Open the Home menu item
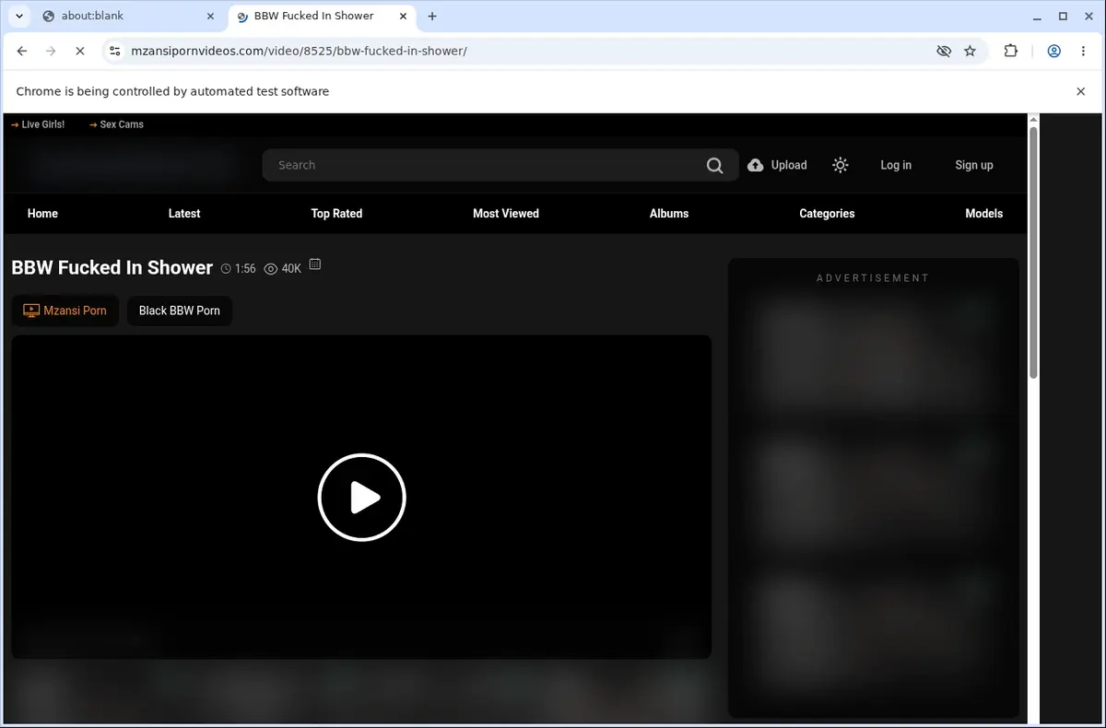This screenshot has width=1106, height=728. 42,213
